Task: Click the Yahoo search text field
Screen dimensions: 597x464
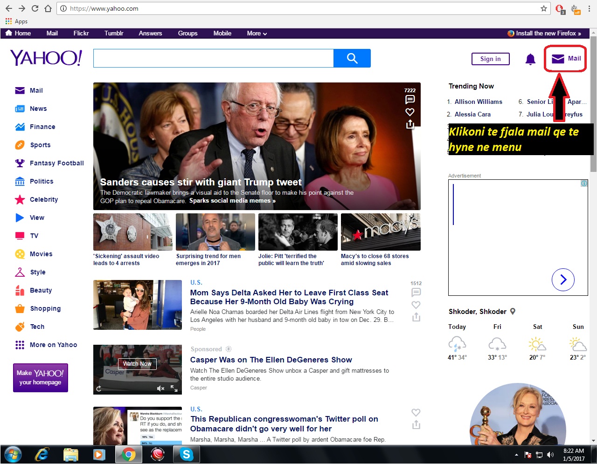Action: [214, 58]
